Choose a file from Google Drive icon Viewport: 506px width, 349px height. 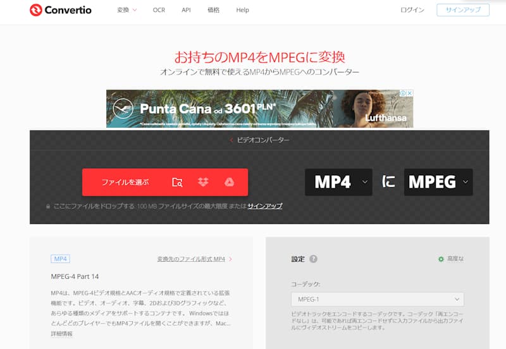click(x=229, y=182)
